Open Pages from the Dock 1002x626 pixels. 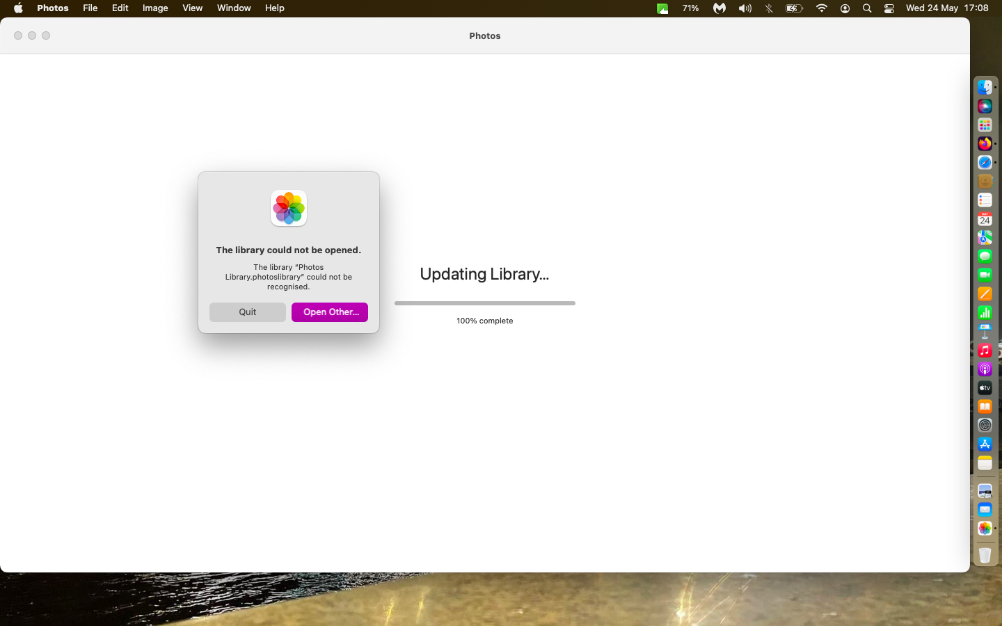(x=985, y=294)
